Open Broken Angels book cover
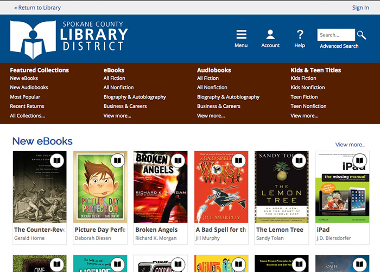Image resolution: width=380 pixels, height=272 pixels. [161, 187]
